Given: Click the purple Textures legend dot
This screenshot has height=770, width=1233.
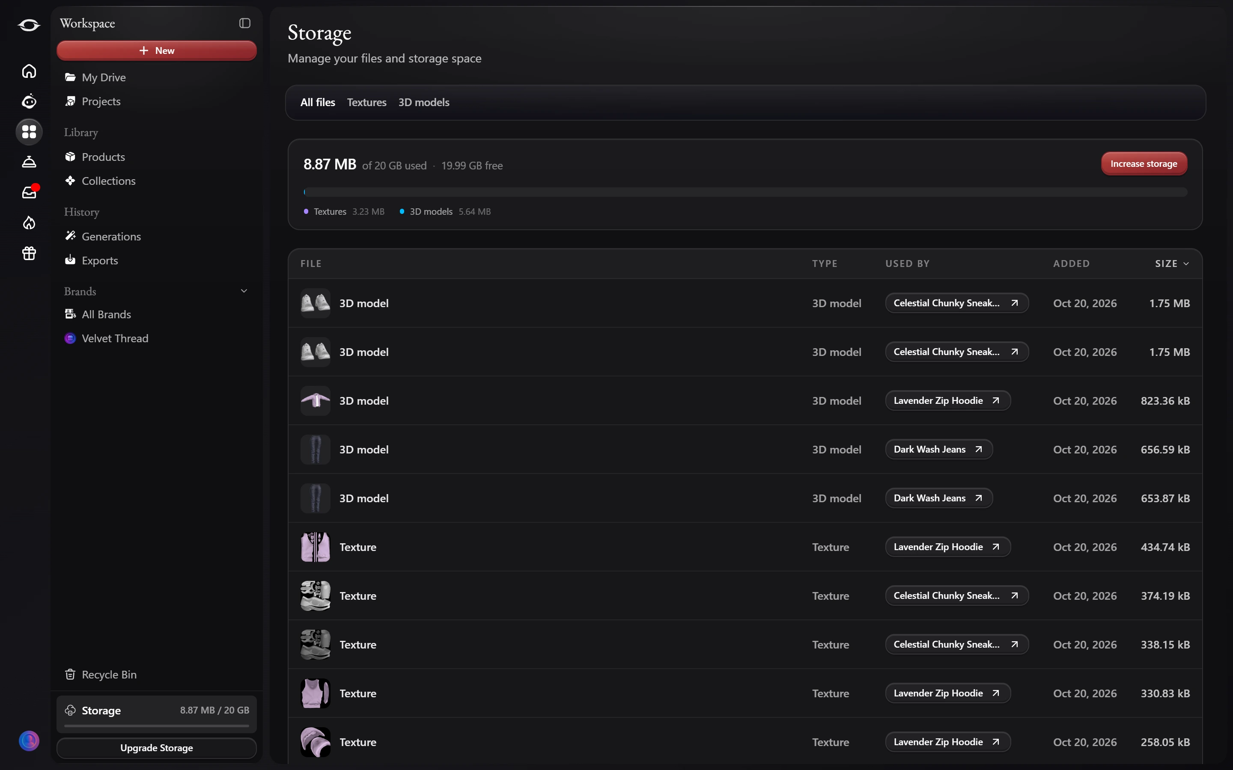Looking at the screenshot, I should [x=306, y=211].
